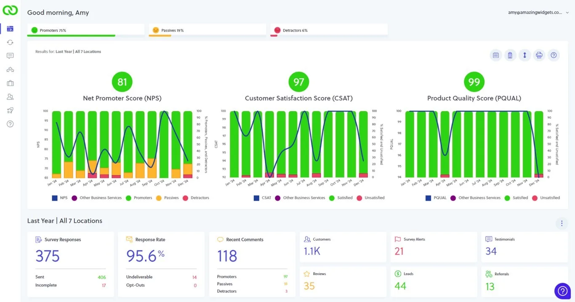Click the Testimonials card icon
The height and width of the screenshot is (302, 575).
tap(489, 239)
